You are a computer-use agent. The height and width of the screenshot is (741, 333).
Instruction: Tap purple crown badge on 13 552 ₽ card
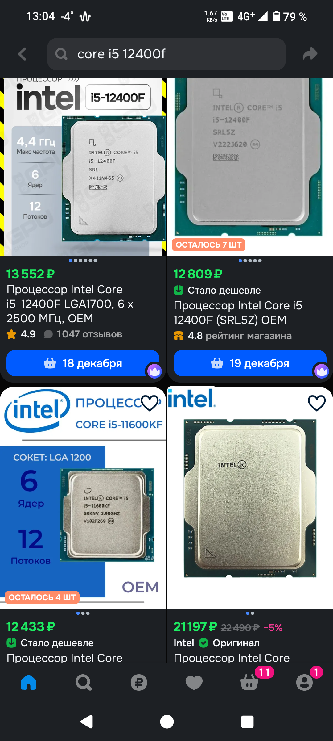[x=154, y=371]
